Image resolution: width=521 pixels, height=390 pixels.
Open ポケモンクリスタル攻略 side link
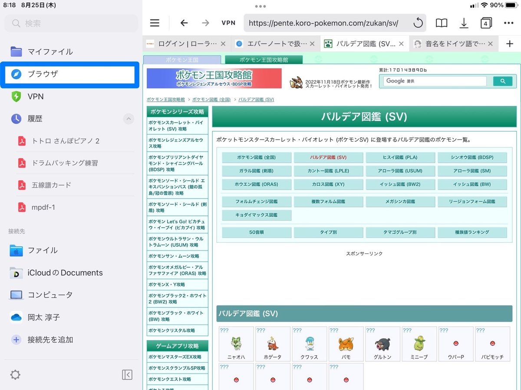click(x=177, y=330)
